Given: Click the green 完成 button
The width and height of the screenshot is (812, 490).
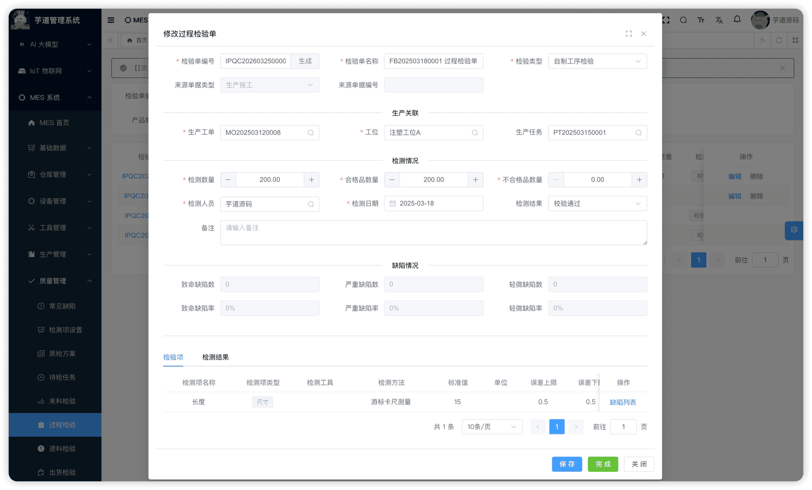Looking at the screenshot, I should pyautogui.click(x=603, y=464).
